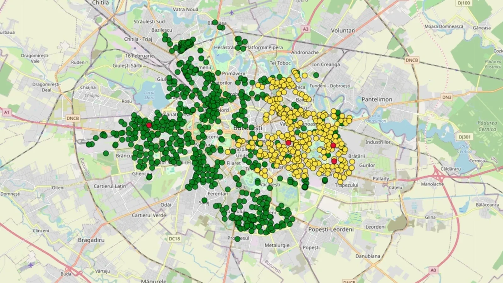This screenshot has width=503, height=283.
Task: Select the red marker west of Roșu
Action: click(149, 125)
